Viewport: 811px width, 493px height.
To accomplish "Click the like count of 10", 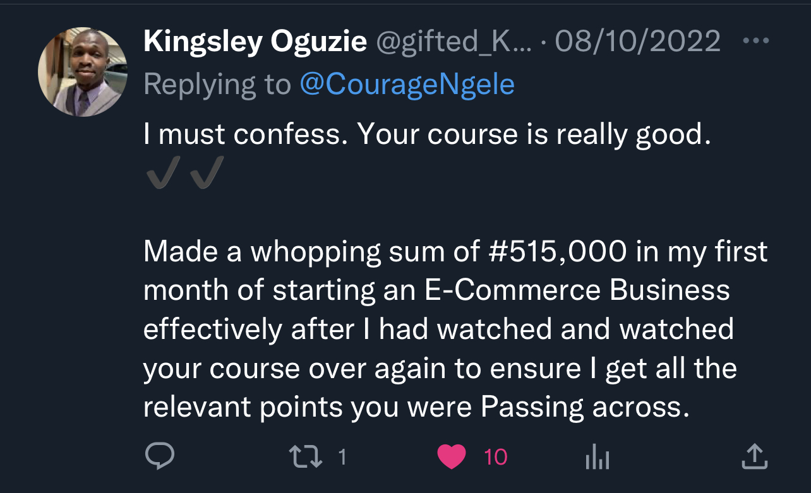I will click(x=496, y=456).
